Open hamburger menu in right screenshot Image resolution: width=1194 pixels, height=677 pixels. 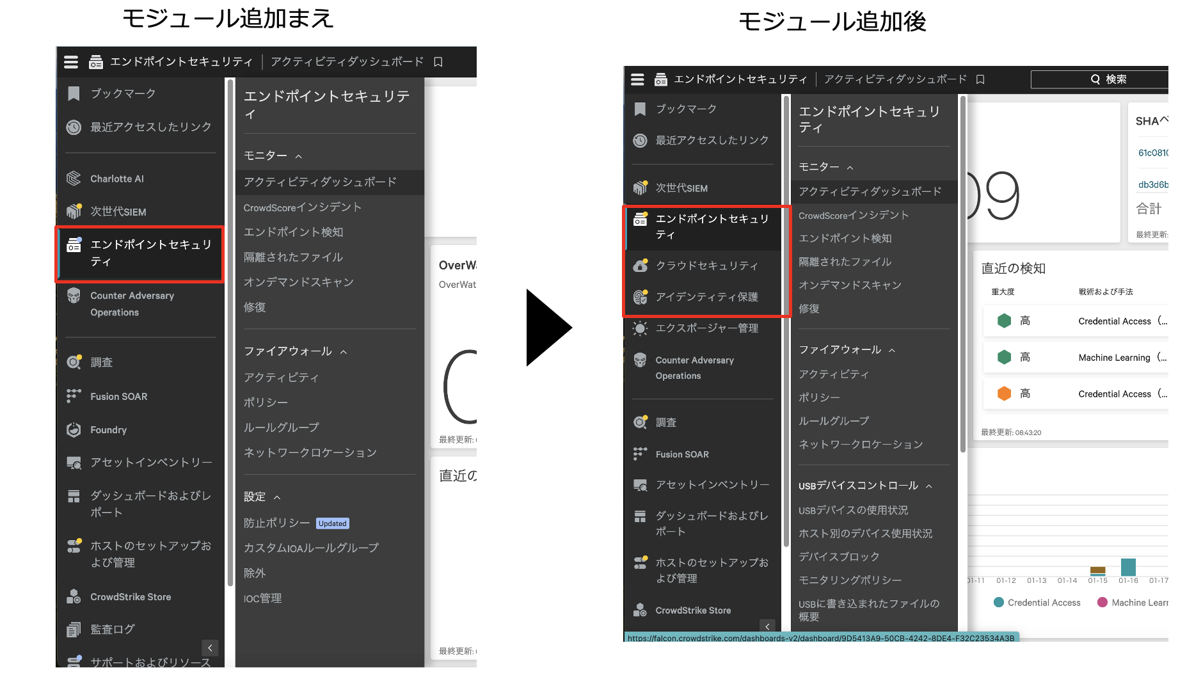pos(637,79)
